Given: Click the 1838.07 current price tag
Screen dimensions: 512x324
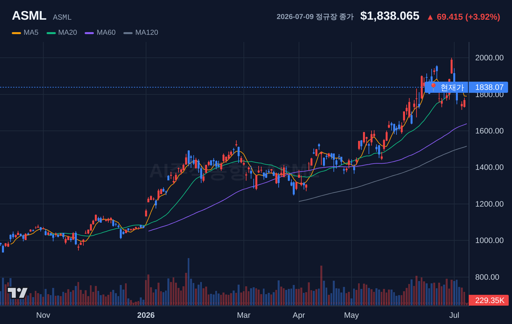Looking at the screenshot, I should [488, 87].
